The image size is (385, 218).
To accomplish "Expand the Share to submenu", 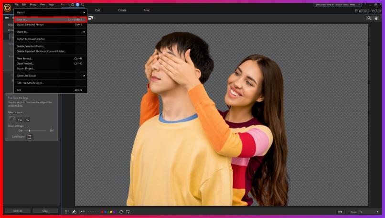I will coord(50,32).
